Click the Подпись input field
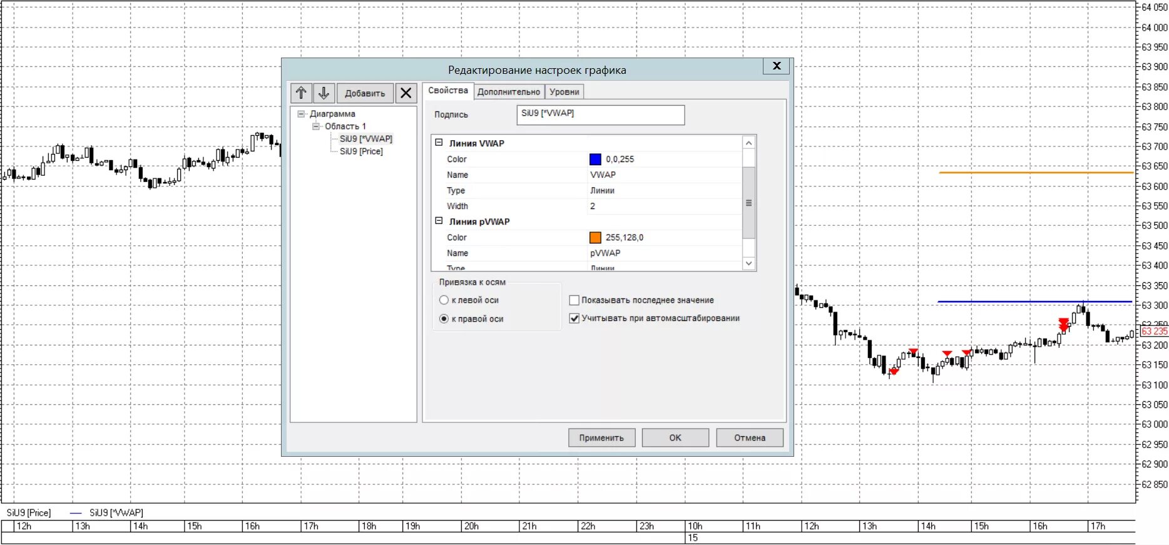This screenshot has height=545, width=1169. [x=601, y=115]
